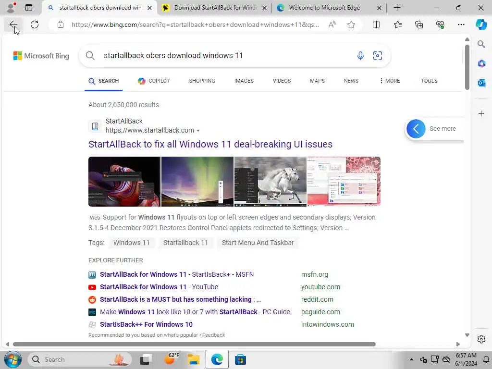This screenshot has height=369, width=492.
Task: Open Settings and more ellipsis menu
Action: click(x=461, y=25)
